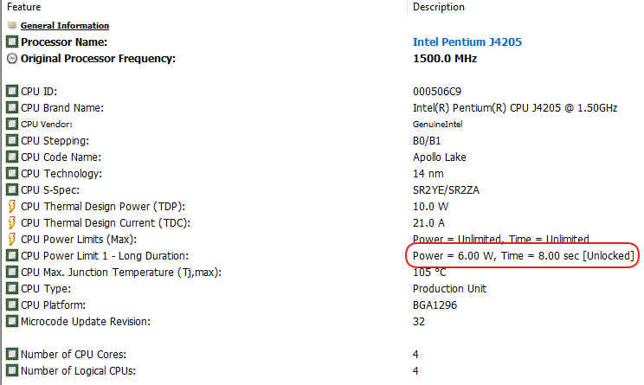Click the chip icon beside Processor Name

tap(12, 42)
